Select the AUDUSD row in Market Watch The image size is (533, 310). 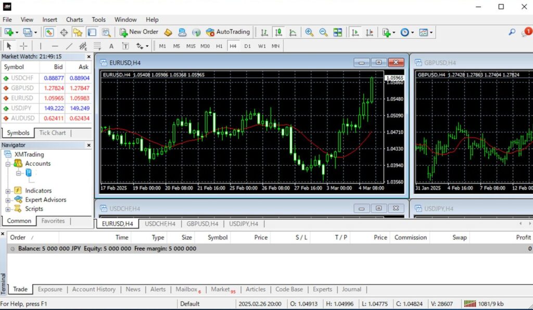click(x=46, y=118)
